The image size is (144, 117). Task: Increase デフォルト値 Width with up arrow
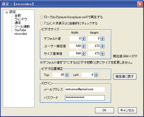pos(83,37)
